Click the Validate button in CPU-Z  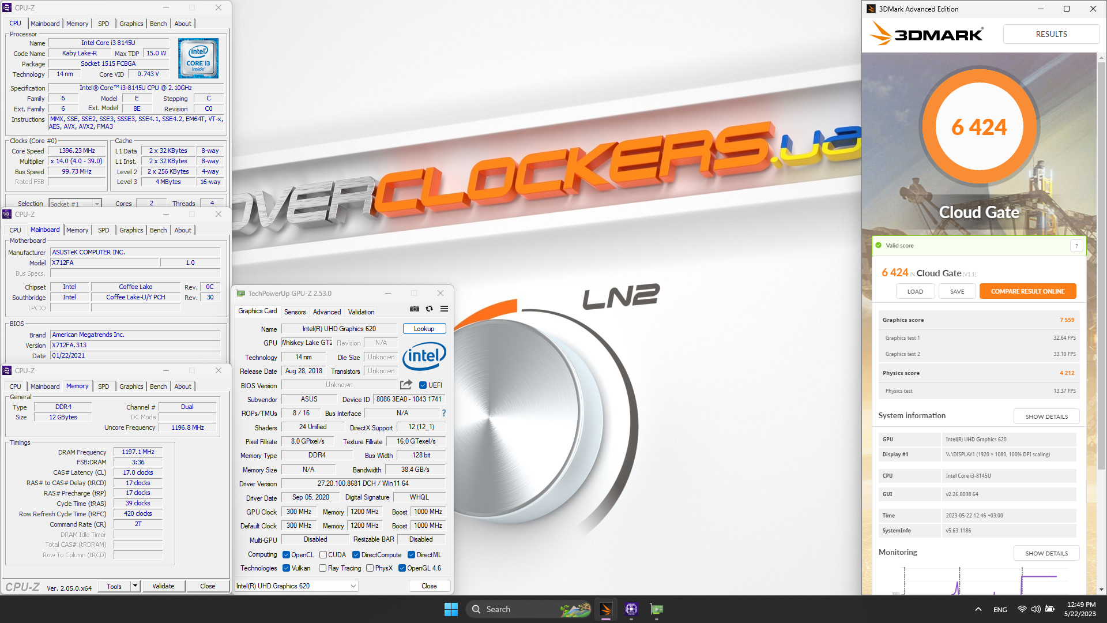coord(163,586)
